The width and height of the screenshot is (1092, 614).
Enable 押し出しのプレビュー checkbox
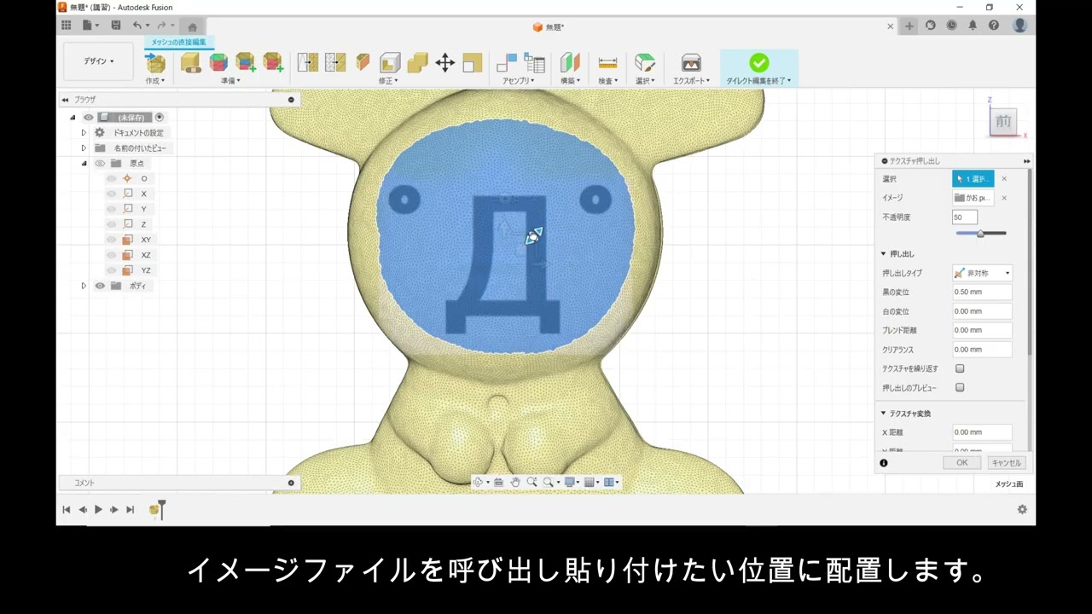coord(960,387)
